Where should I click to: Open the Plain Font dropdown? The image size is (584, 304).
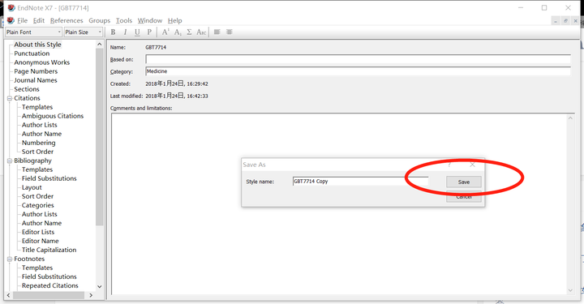coord(33,32)
